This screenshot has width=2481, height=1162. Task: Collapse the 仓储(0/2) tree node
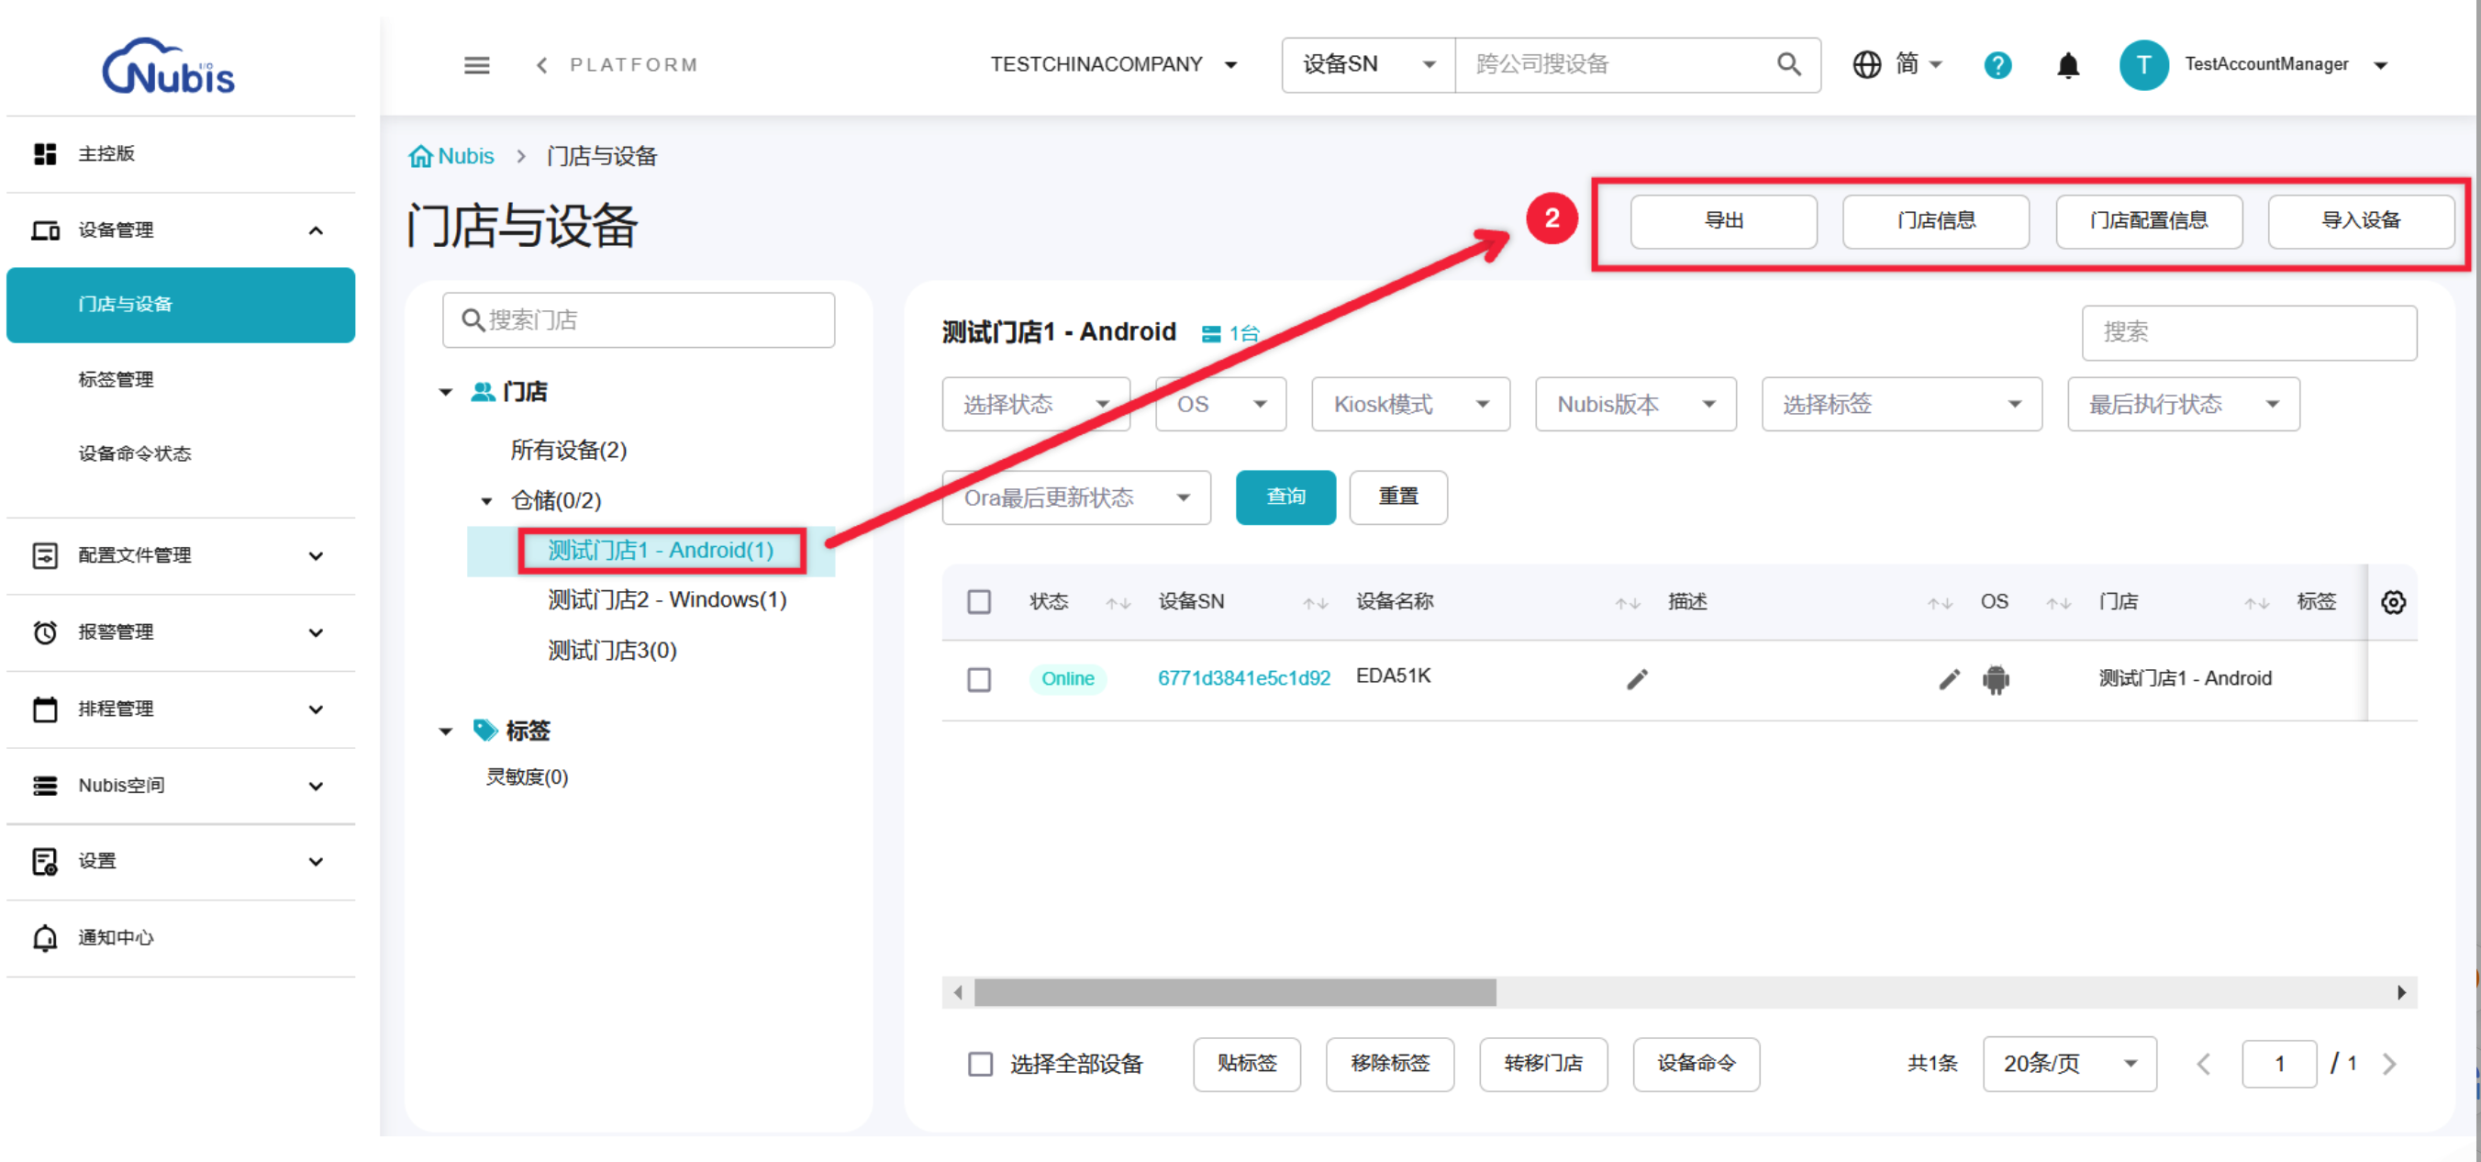tap(486, 501)
